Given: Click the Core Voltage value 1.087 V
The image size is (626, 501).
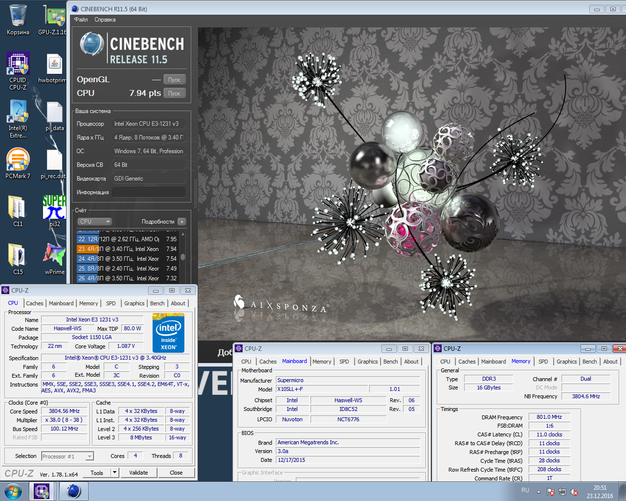Looking at the screenshot, I should [x=126, y=346].
